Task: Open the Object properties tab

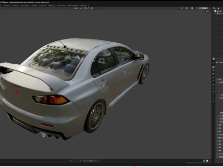Action: coord(214,85)
